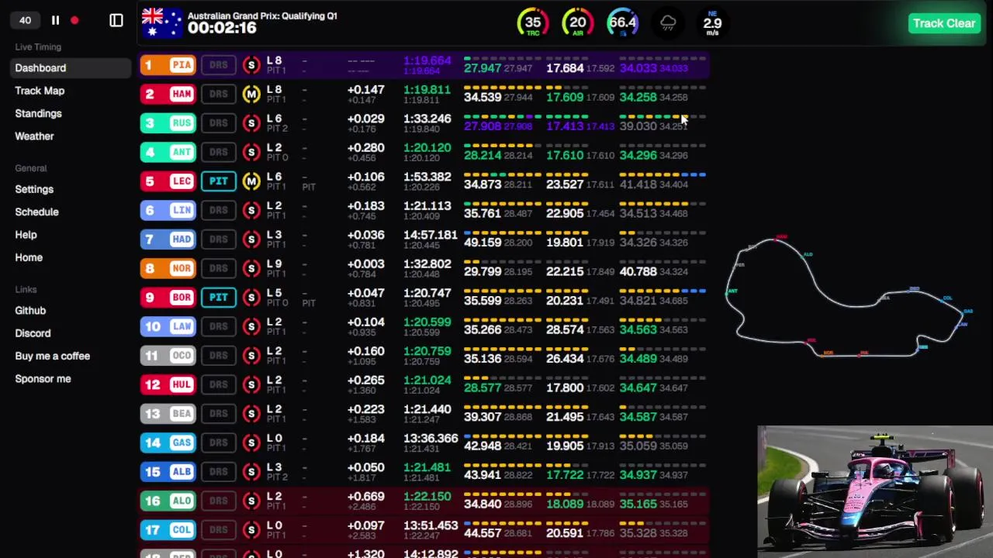Click the track temperature gauge 35
993x558 pixels.
[532, 23]
